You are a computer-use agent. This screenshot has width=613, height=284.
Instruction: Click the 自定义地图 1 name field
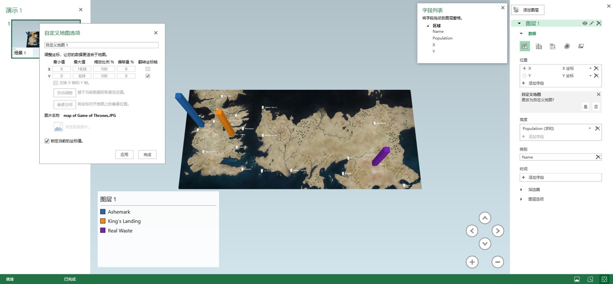pos(101,45)
